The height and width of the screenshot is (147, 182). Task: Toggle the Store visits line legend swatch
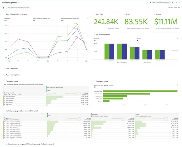(x=5, y=20)
